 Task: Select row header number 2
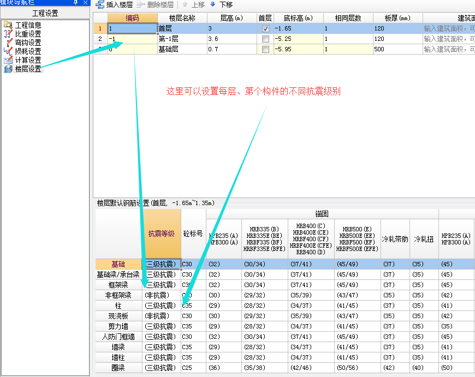pos(100,39)
